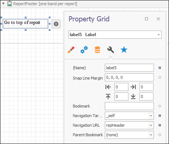Screen dimensions: 169x144
Task: Click the (Name) field containing label5
Action: coord(129,68)
